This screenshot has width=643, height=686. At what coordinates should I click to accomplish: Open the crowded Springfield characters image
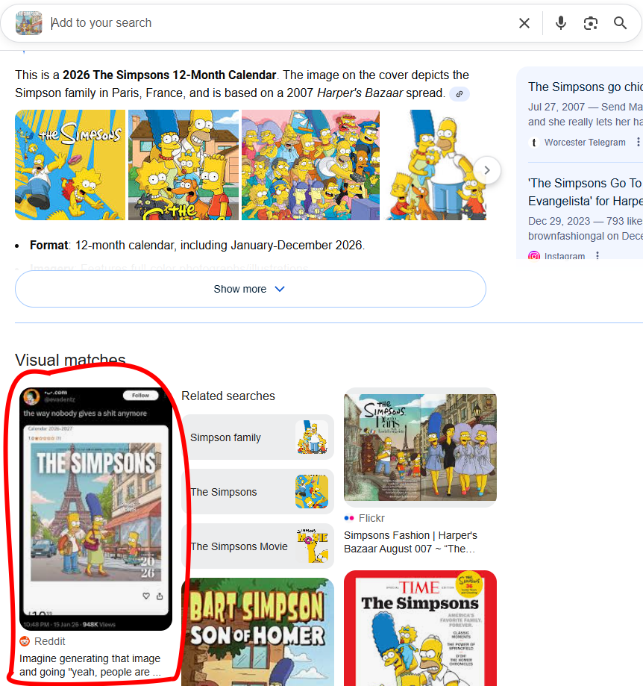310,165
